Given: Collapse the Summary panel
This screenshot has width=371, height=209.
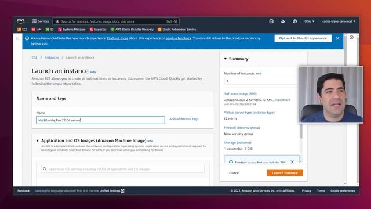Looking at the screenshot, I should (x=225, y=59).
